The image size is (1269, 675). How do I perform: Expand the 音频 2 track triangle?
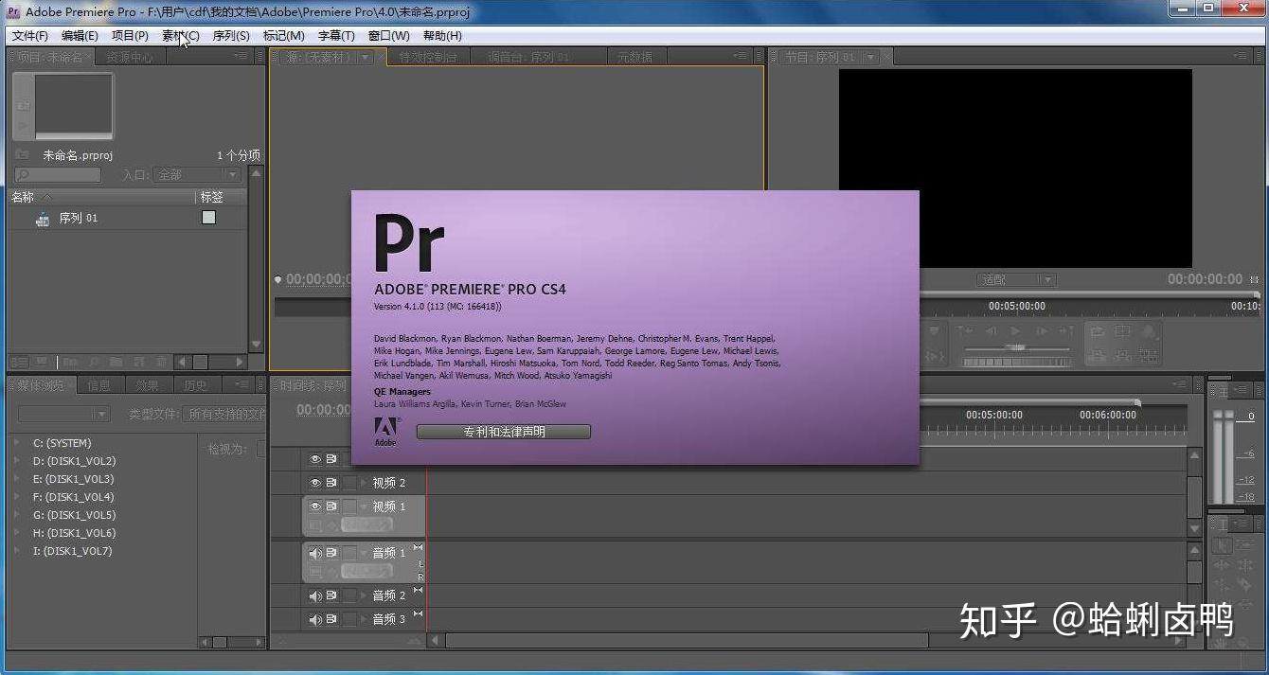point(365,595)
